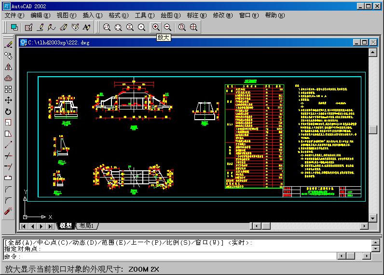Click the Zoom All icon
Screen dimensions: 384x275
(182, 27)
